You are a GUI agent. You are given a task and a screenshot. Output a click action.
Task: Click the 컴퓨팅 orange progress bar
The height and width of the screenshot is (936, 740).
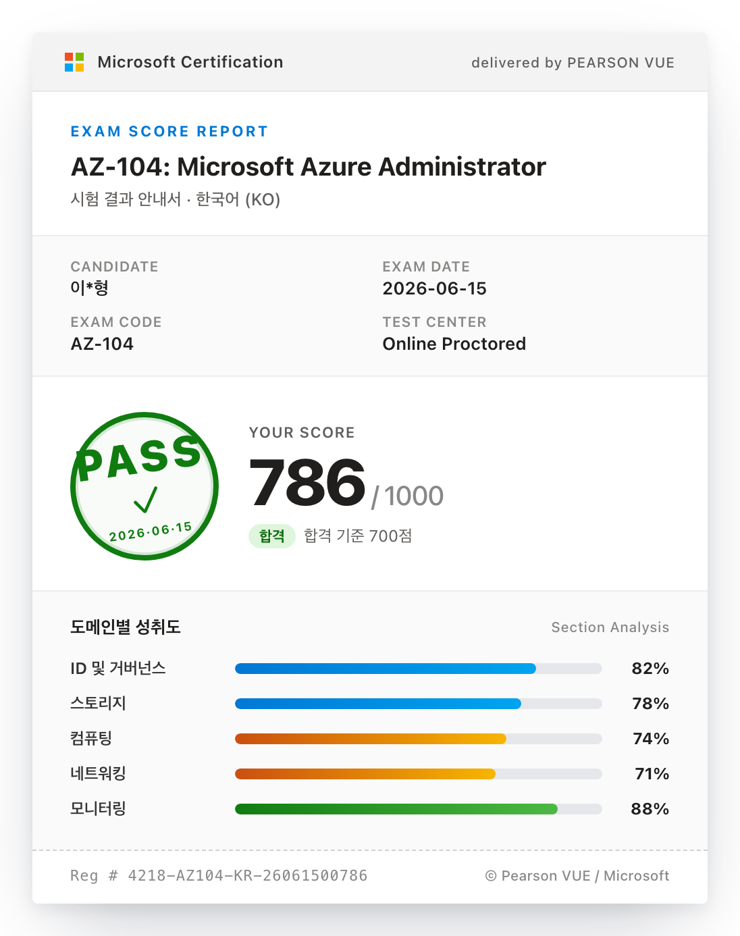point(418,739)
